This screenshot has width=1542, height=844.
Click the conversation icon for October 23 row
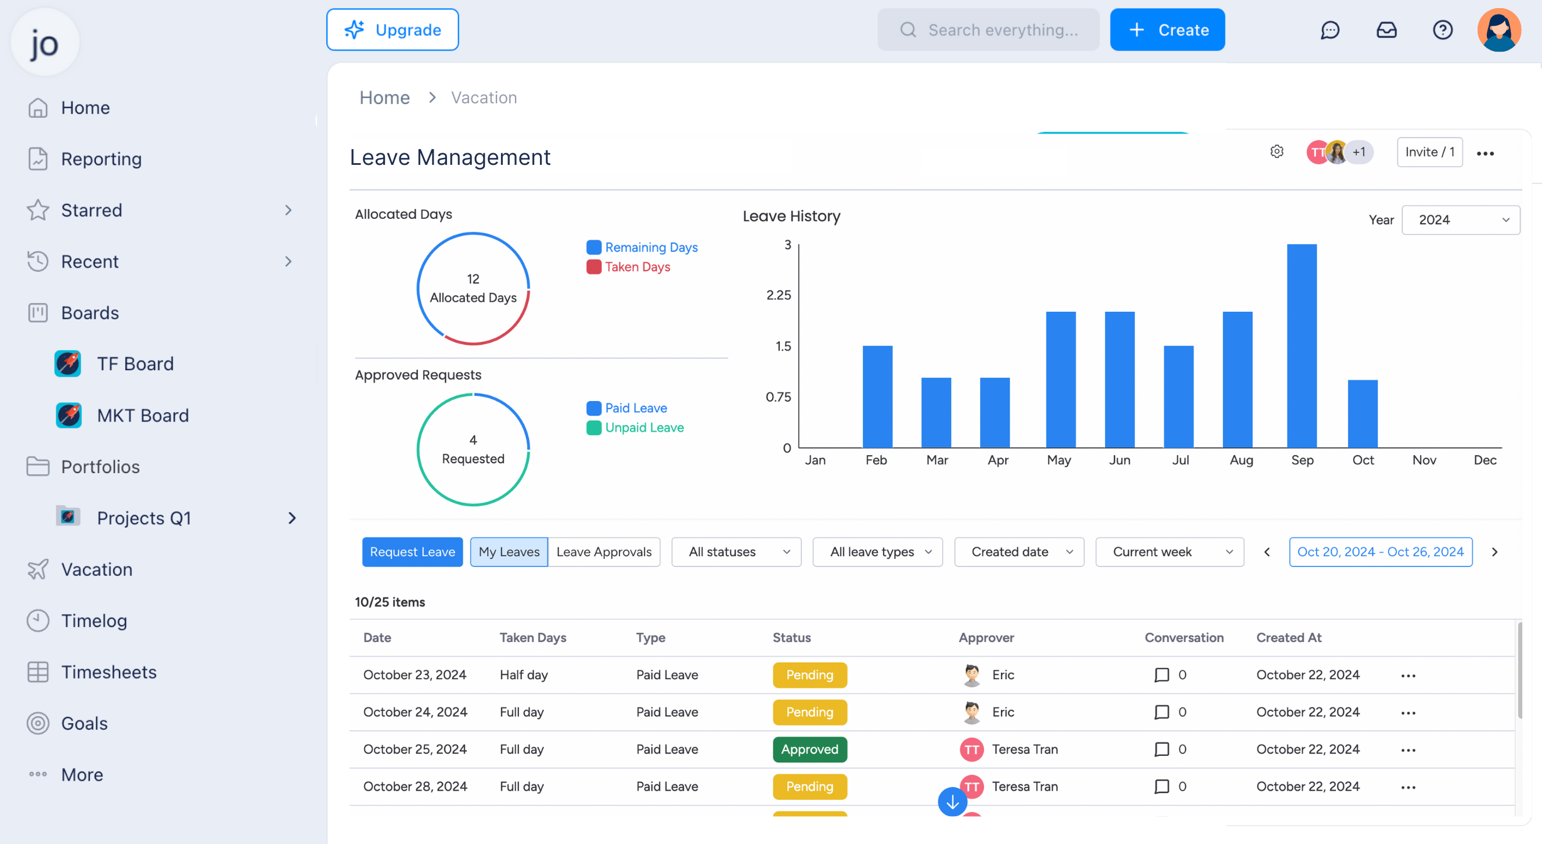point(1161,675)
